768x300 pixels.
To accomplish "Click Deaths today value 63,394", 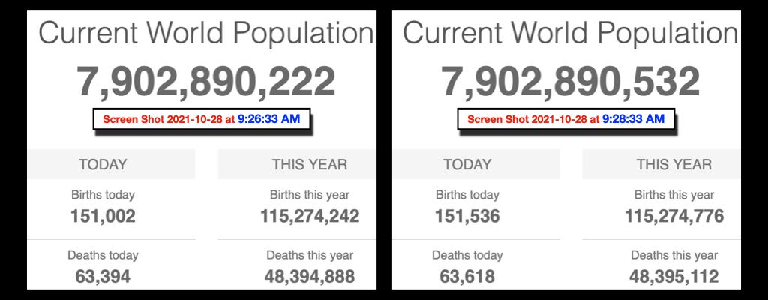I will coord(103,277).
